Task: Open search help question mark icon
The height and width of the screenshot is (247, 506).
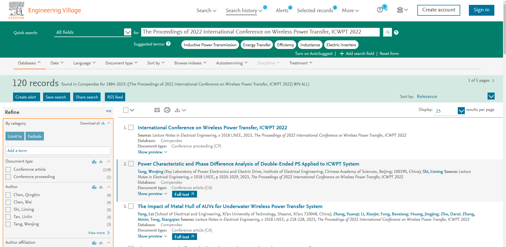Action: pyautogui.click(x=396, y=32)
